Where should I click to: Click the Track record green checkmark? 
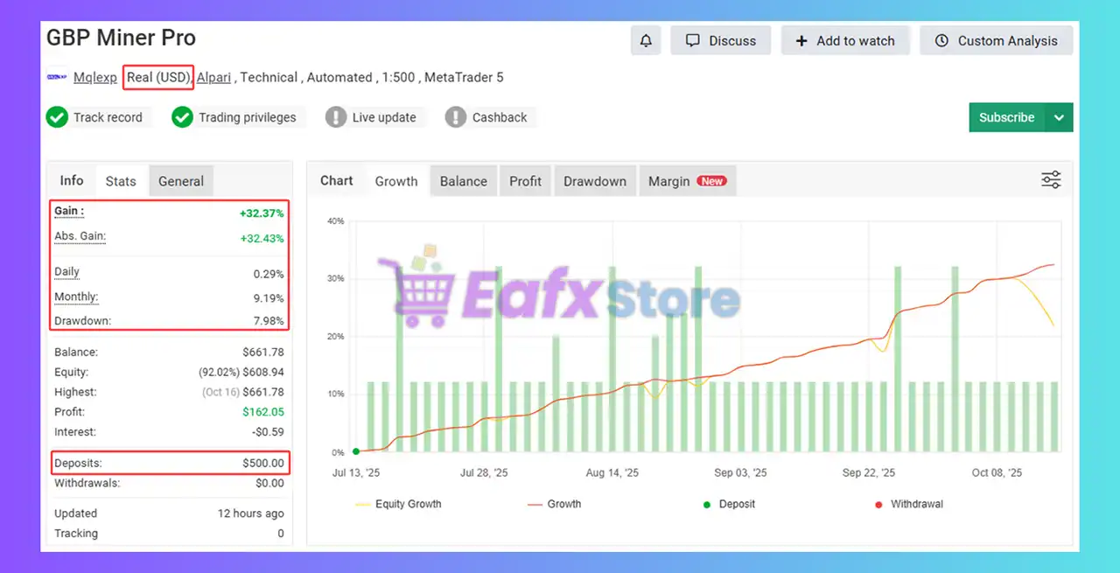57,117
